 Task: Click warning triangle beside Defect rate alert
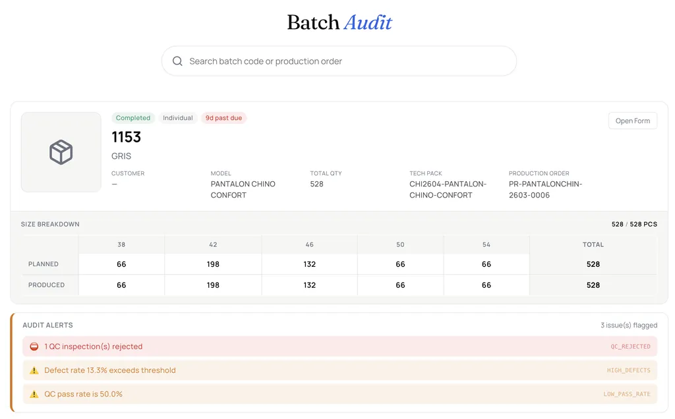click(34, 370)
